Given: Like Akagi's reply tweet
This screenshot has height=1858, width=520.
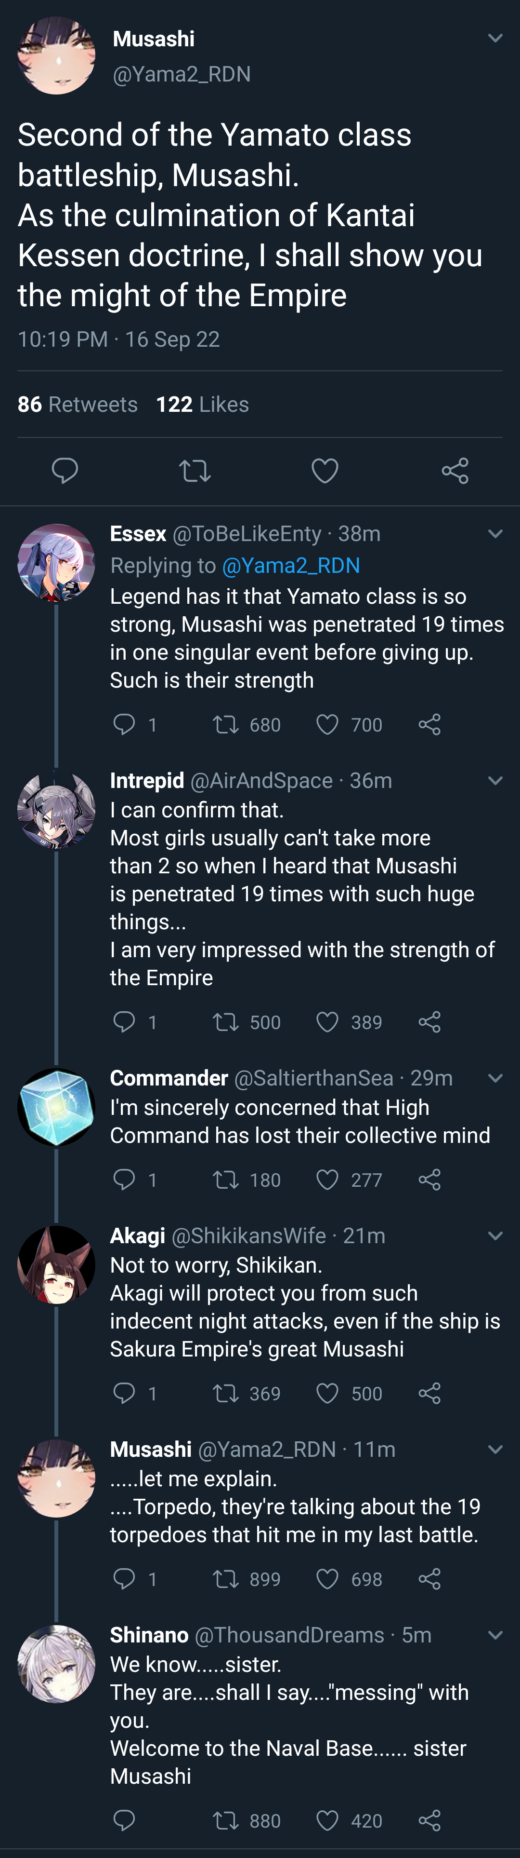Looking at the screenshot, I should tap(328, 1393).
